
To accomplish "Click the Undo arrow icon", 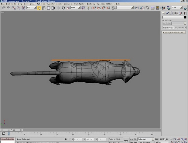I will (4, 8).
